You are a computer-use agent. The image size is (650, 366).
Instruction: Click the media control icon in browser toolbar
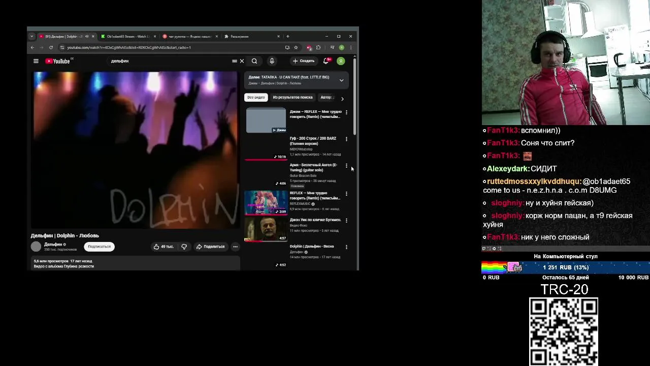pos(332,47)
